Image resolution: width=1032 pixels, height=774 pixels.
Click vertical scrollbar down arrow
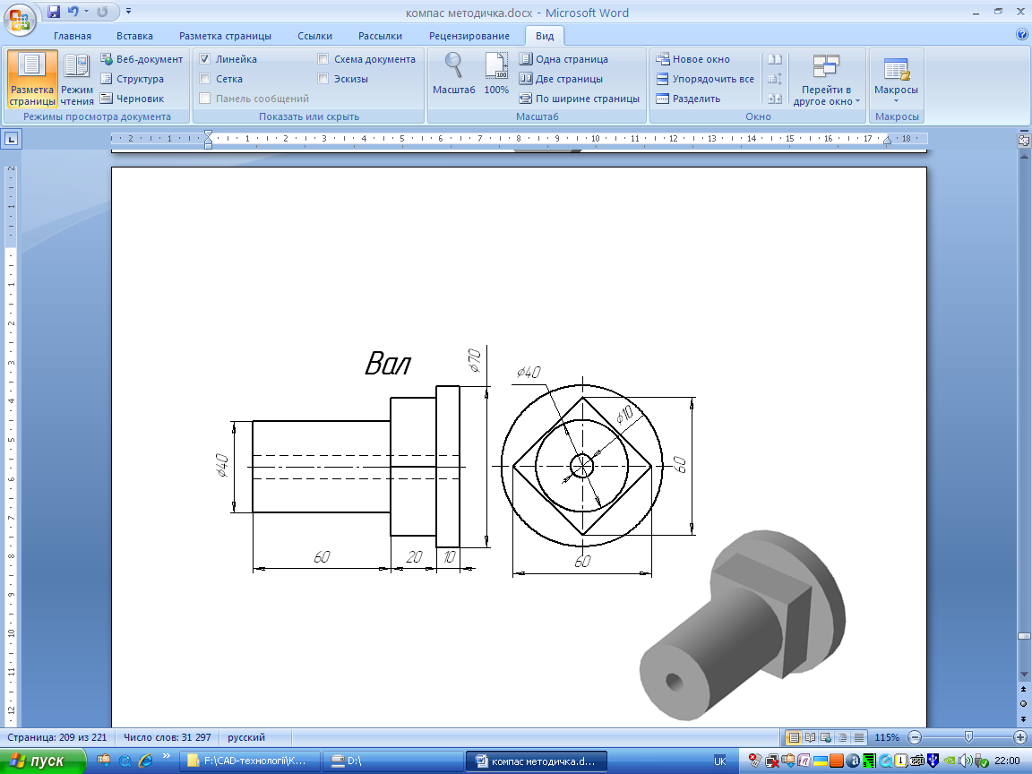[1023, 674]
